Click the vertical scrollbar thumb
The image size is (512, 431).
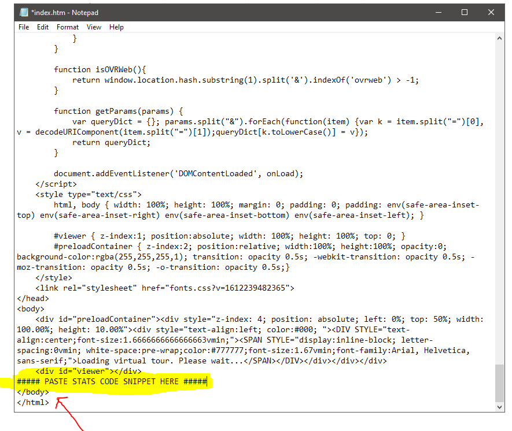coord(500,382)
